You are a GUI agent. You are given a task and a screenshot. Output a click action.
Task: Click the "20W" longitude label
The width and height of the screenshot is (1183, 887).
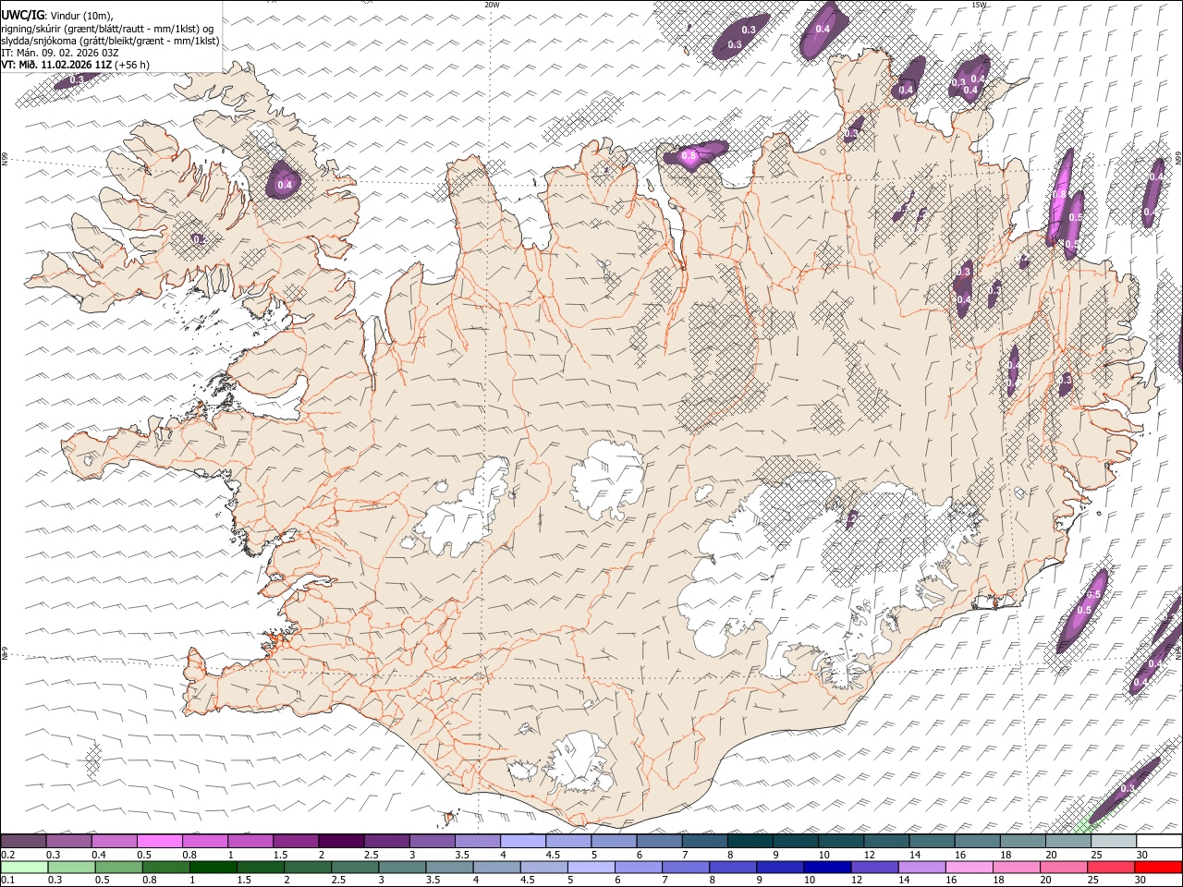[492, 5]
